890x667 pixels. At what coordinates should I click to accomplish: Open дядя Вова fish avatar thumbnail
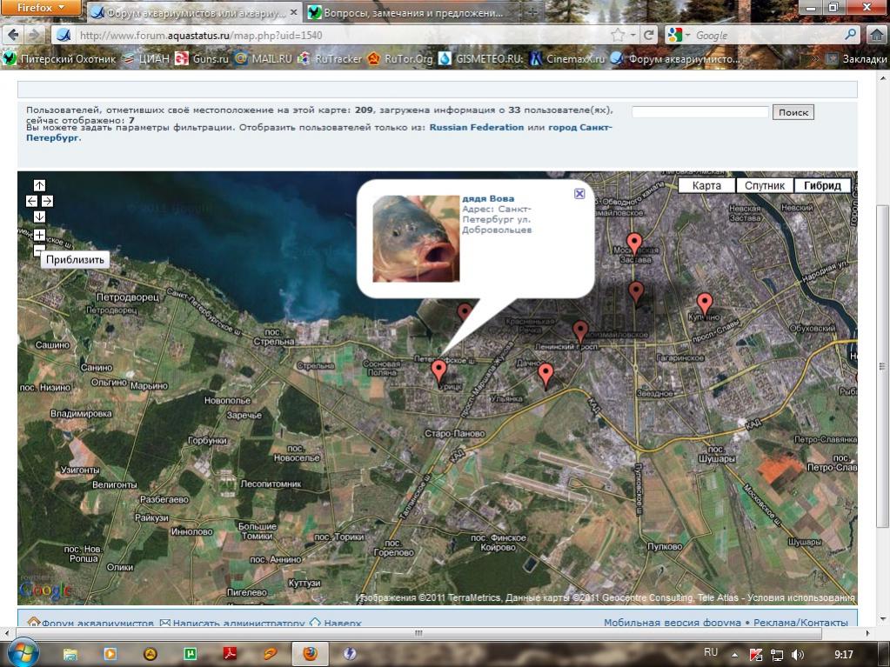click(x=416, y=238)
